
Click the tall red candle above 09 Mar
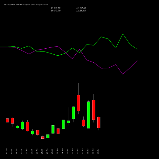click(79, 103)
